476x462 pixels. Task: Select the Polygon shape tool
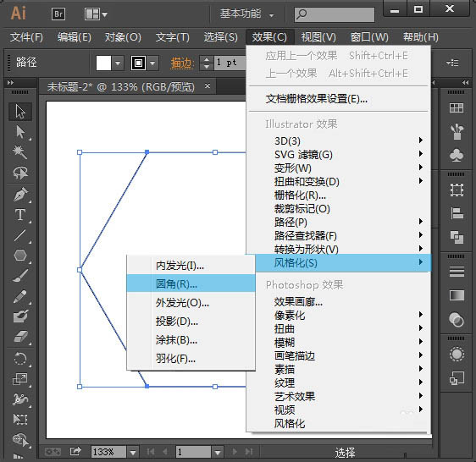pos(20,256)
